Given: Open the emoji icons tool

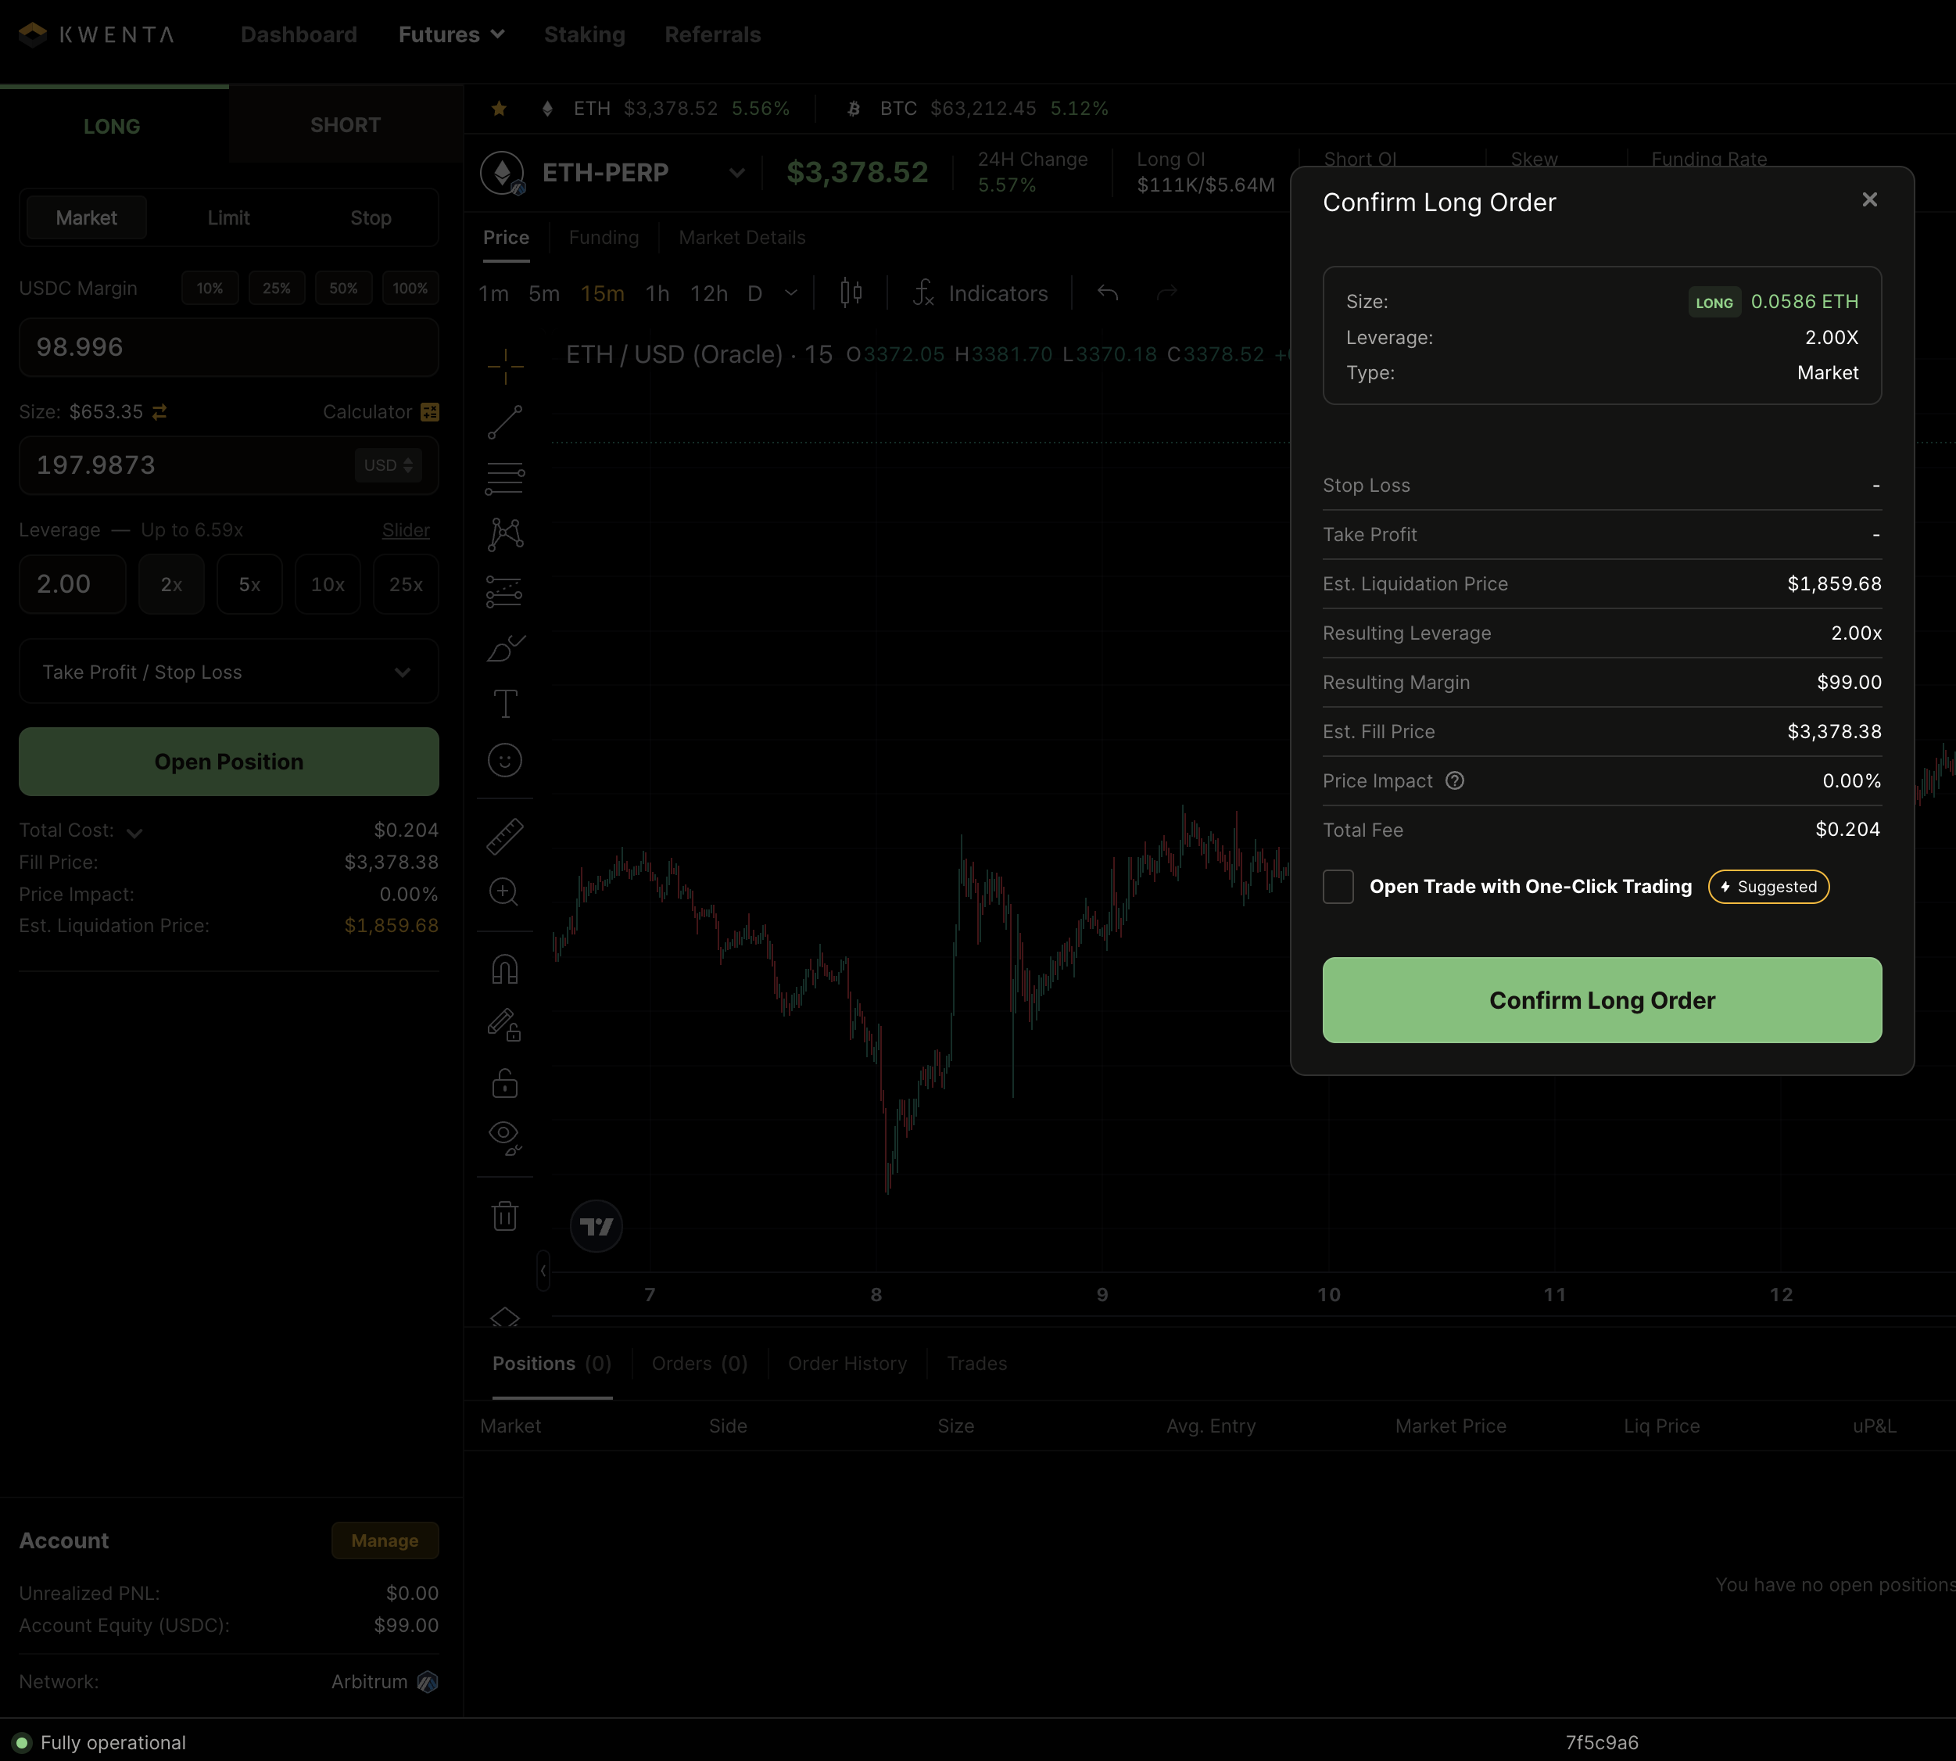Looking at the screenshot, I should (x=504, y=761).
